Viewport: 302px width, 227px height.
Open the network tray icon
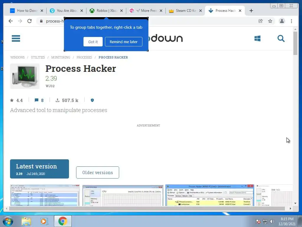click(x=265, y=221)
